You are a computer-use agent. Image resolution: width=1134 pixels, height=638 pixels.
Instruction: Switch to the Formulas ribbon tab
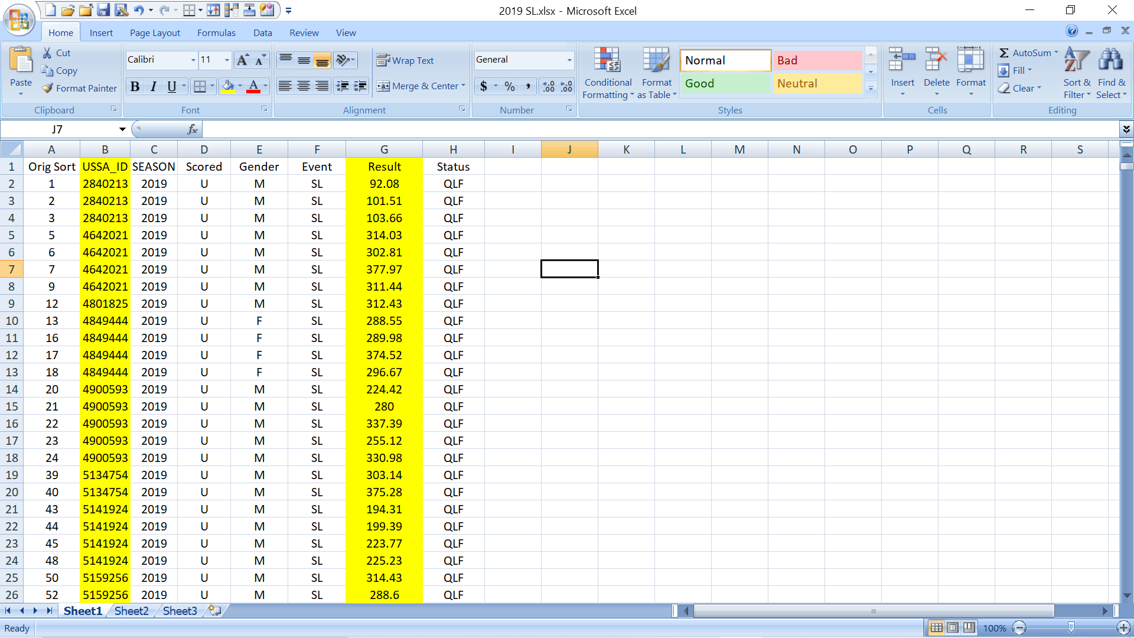[216, 33]
